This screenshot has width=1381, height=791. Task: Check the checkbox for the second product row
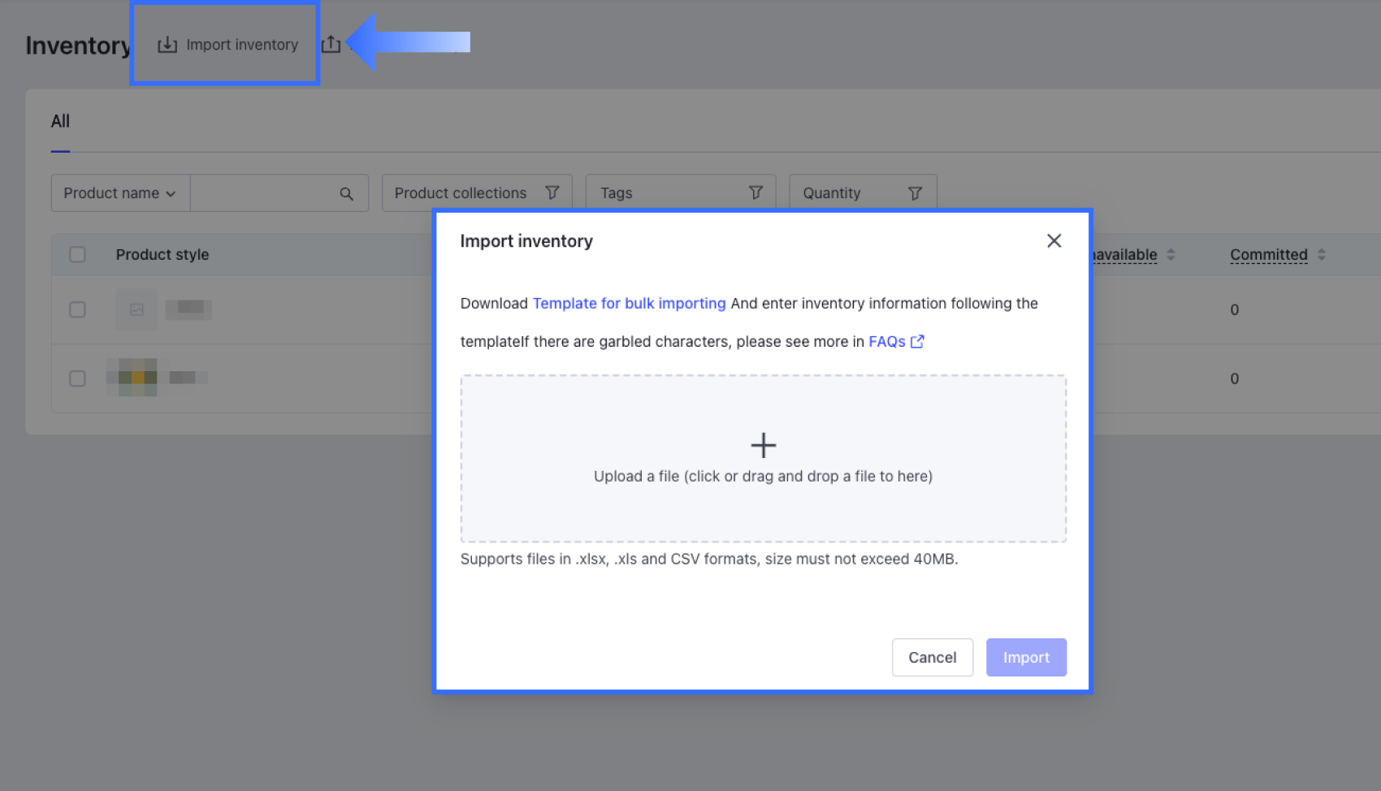coord(77,378)
